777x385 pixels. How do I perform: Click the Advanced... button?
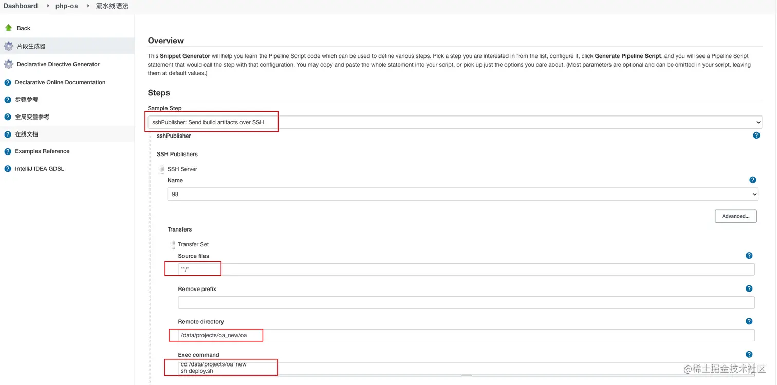(x=735, y=216)
